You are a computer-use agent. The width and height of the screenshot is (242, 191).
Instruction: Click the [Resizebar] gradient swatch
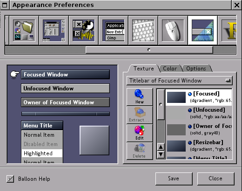[x=176, y=146]
